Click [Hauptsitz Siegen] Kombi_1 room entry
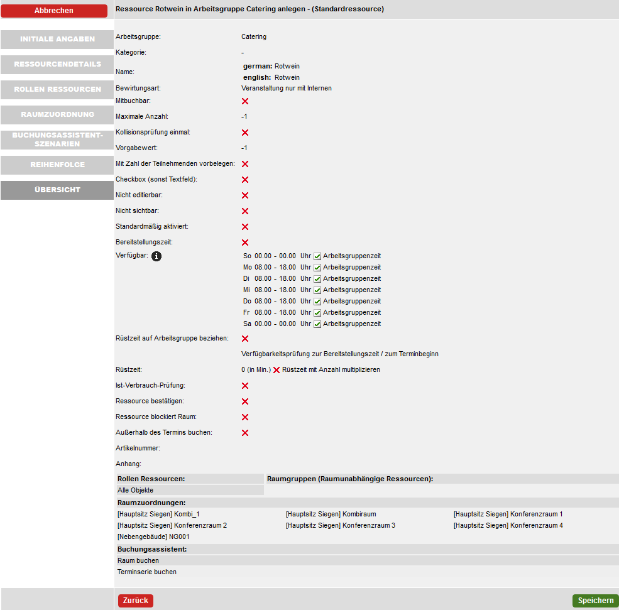This screenshot has width=619, height=610. click(x=158, y=514)
